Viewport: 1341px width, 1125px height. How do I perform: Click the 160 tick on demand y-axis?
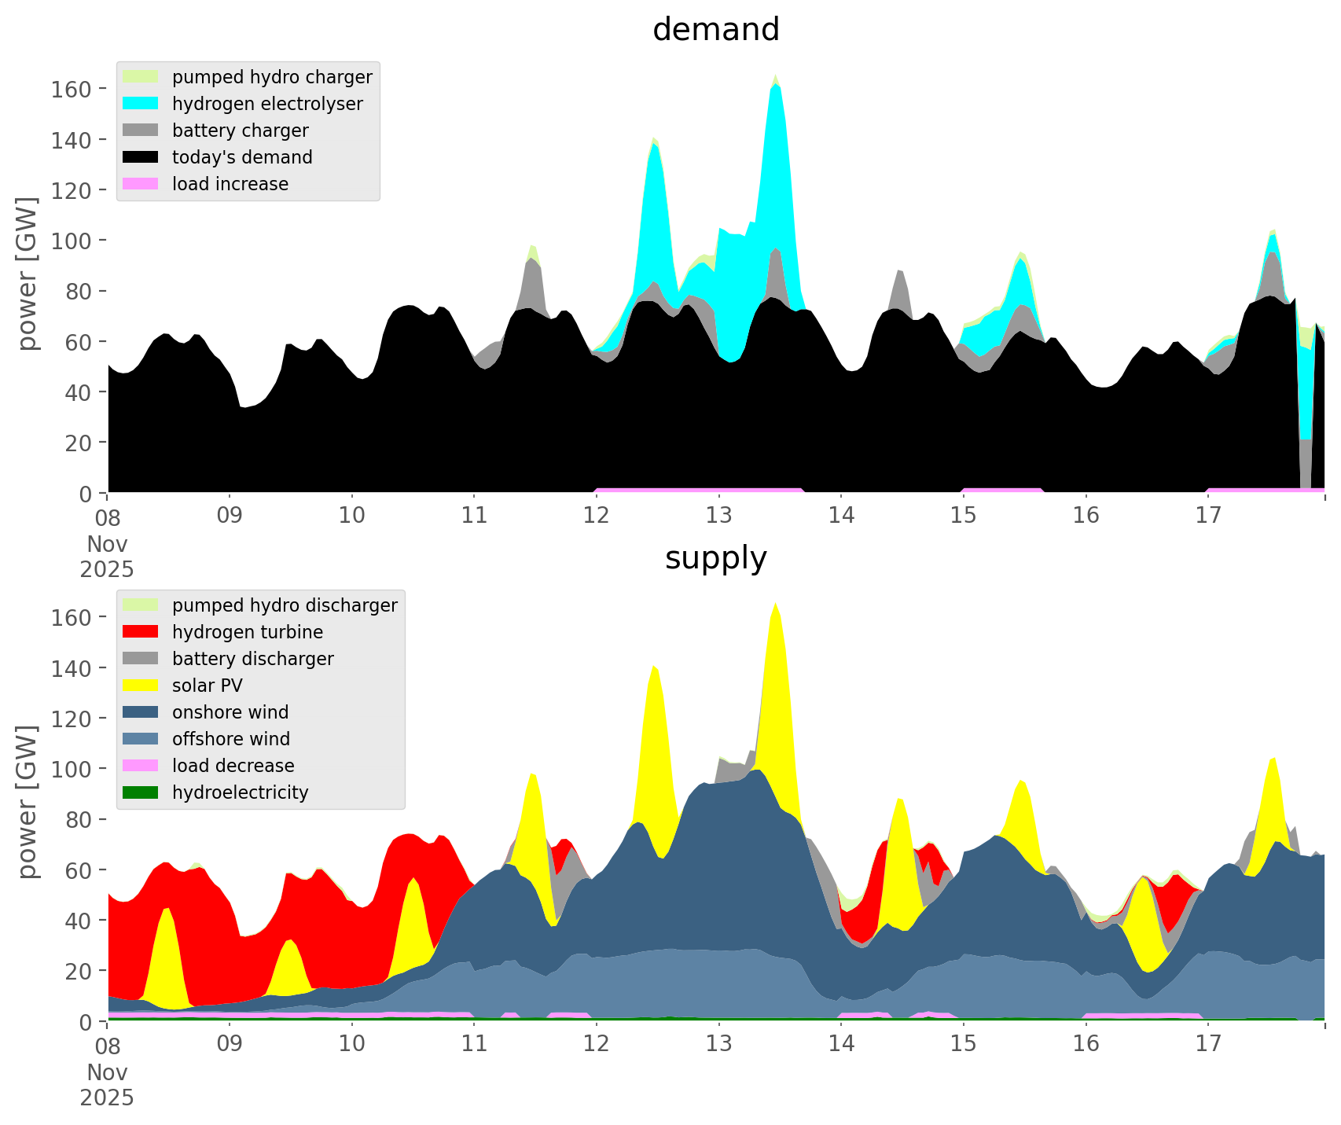point(72,89)
